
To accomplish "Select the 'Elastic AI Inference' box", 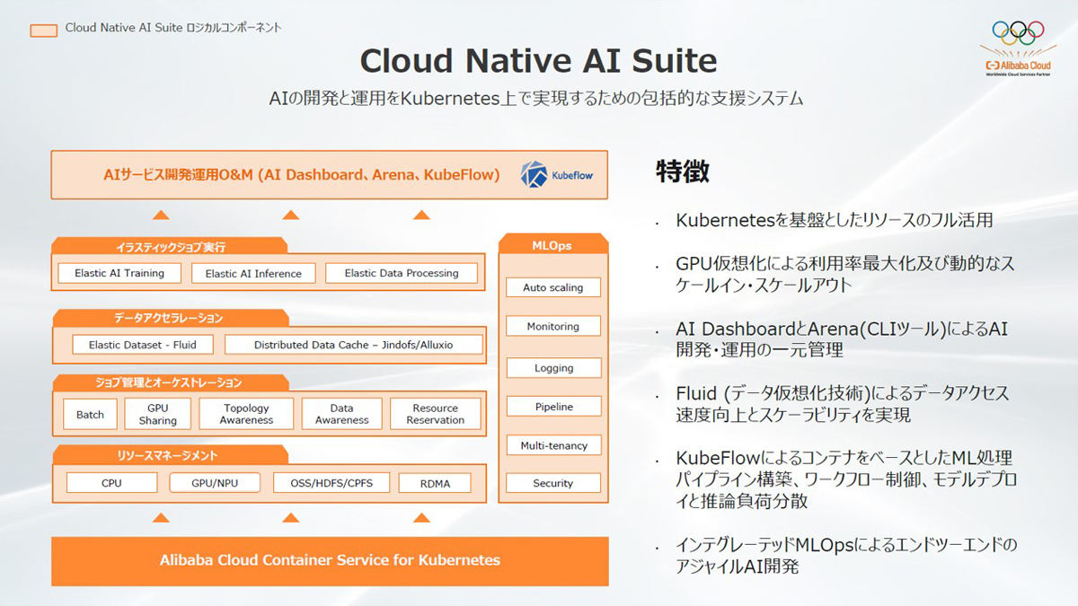I will 253,273.
